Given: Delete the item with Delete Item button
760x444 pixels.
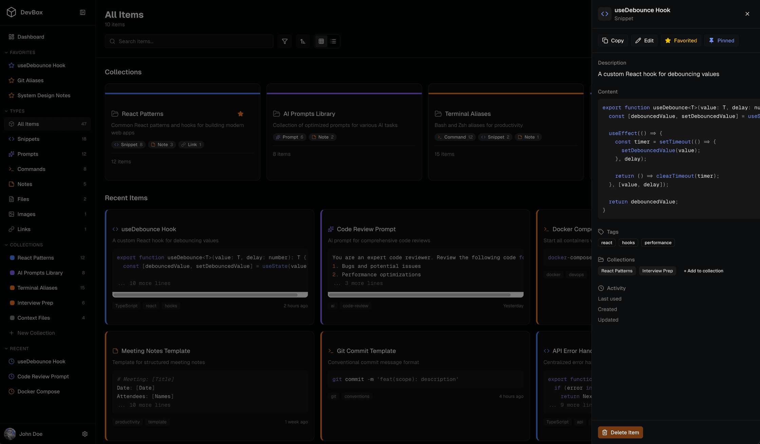Looking at the screenshot, I should (x=620, y=432).
